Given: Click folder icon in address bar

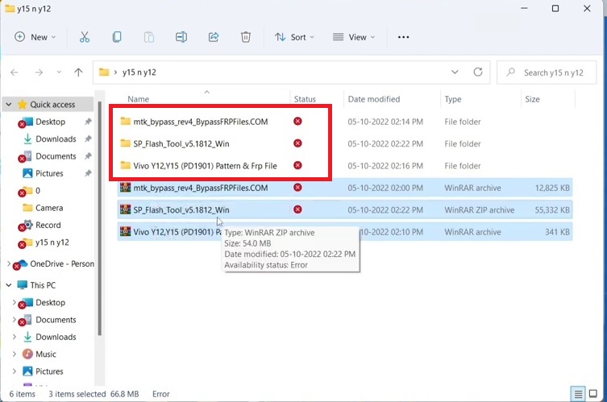Looking at the screenshot, I should (104, 72).
